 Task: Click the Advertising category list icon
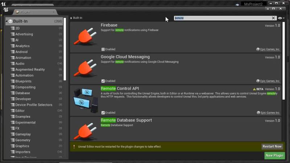(x=13, y=34)
